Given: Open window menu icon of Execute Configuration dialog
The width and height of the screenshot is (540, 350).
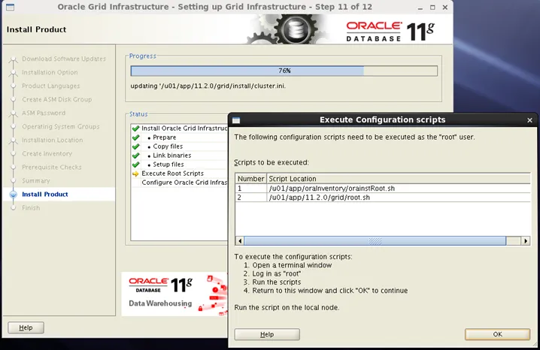Looking at the screenshot, I should 236,120.
